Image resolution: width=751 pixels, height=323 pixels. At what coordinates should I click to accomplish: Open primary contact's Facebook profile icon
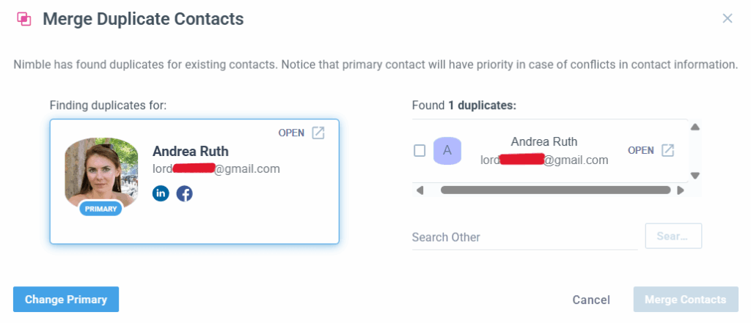[185, 193]
